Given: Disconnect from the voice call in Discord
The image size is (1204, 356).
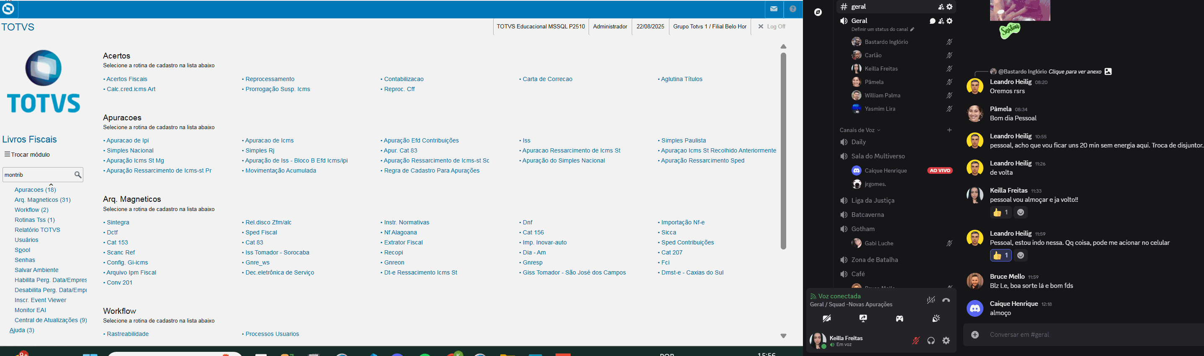Looking at the screenshot, I should pos(946,300).
